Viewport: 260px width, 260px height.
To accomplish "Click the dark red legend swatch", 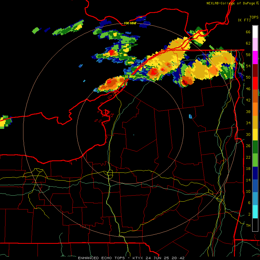I will 255,70.
